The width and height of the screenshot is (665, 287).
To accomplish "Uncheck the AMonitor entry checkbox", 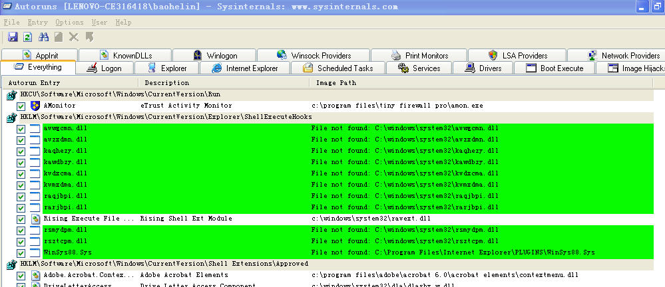I will [x=21, y=106].
